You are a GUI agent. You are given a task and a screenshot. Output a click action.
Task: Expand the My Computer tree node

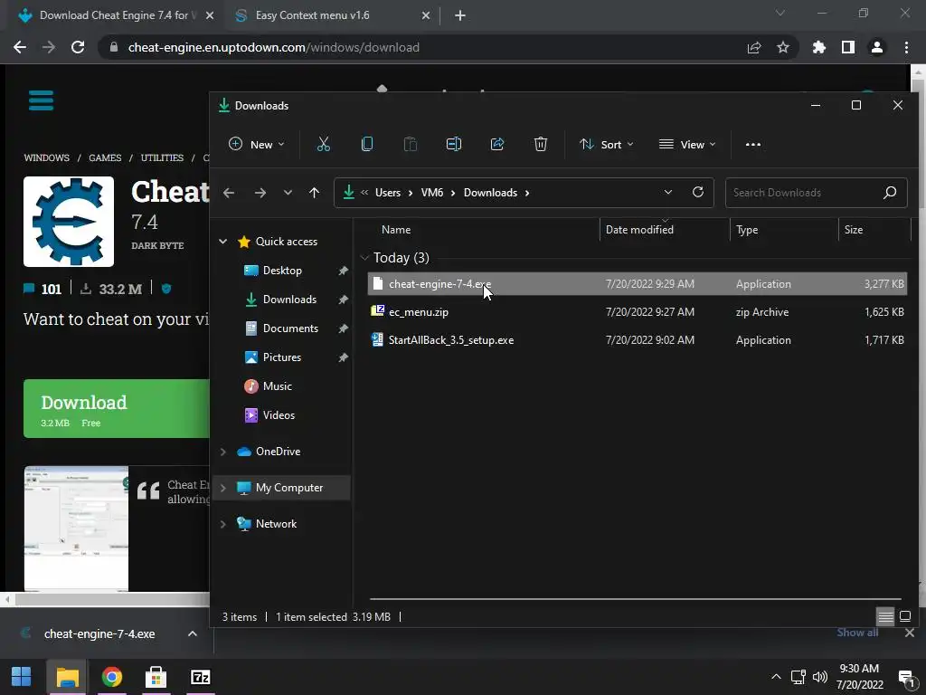(223, 488)
